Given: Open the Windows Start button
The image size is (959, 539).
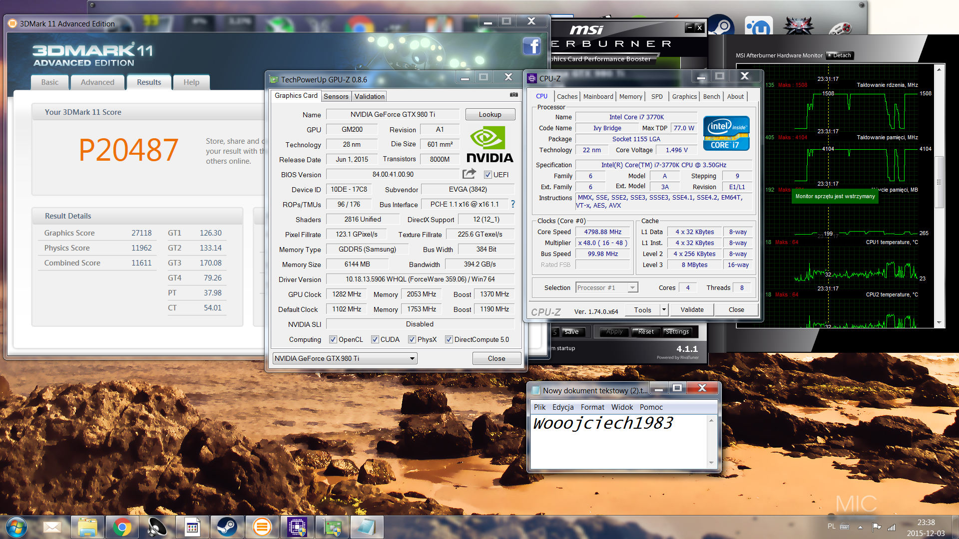Looking at the screenshot, I should click(x=16, y=527).
